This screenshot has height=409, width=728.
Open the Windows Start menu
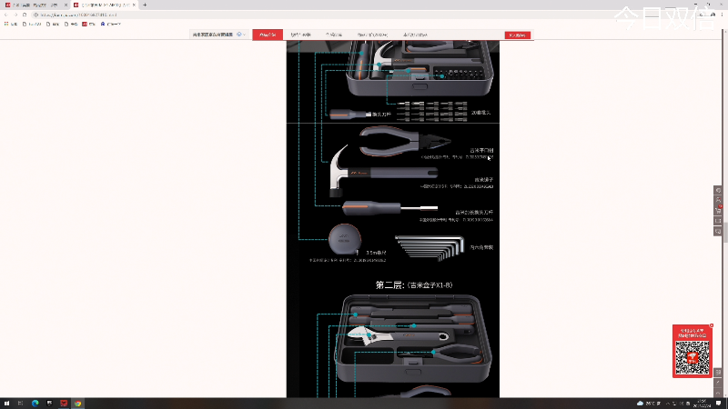pyautogui.click(x=6, y=403)
